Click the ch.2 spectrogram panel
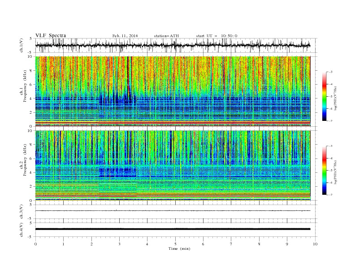 coord(173,165)
